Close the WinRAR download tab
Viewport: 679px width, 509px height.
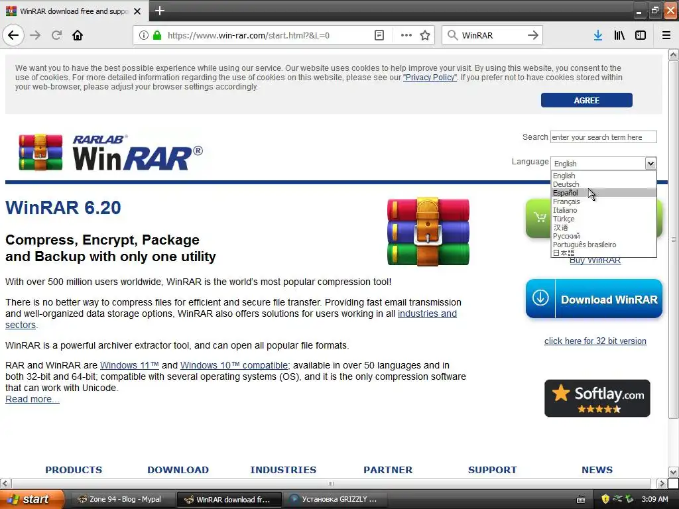[x=137, y=11]
